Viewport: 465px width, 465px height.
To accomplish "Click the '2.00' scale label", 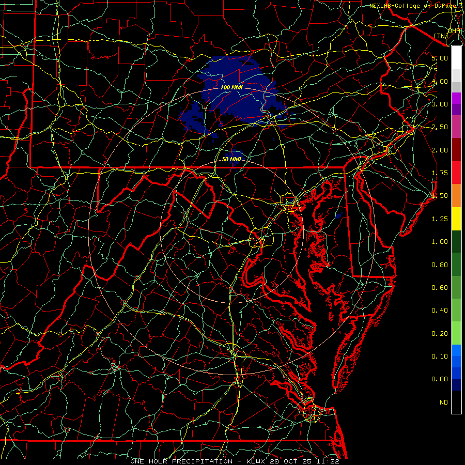I will coord(440,150).
